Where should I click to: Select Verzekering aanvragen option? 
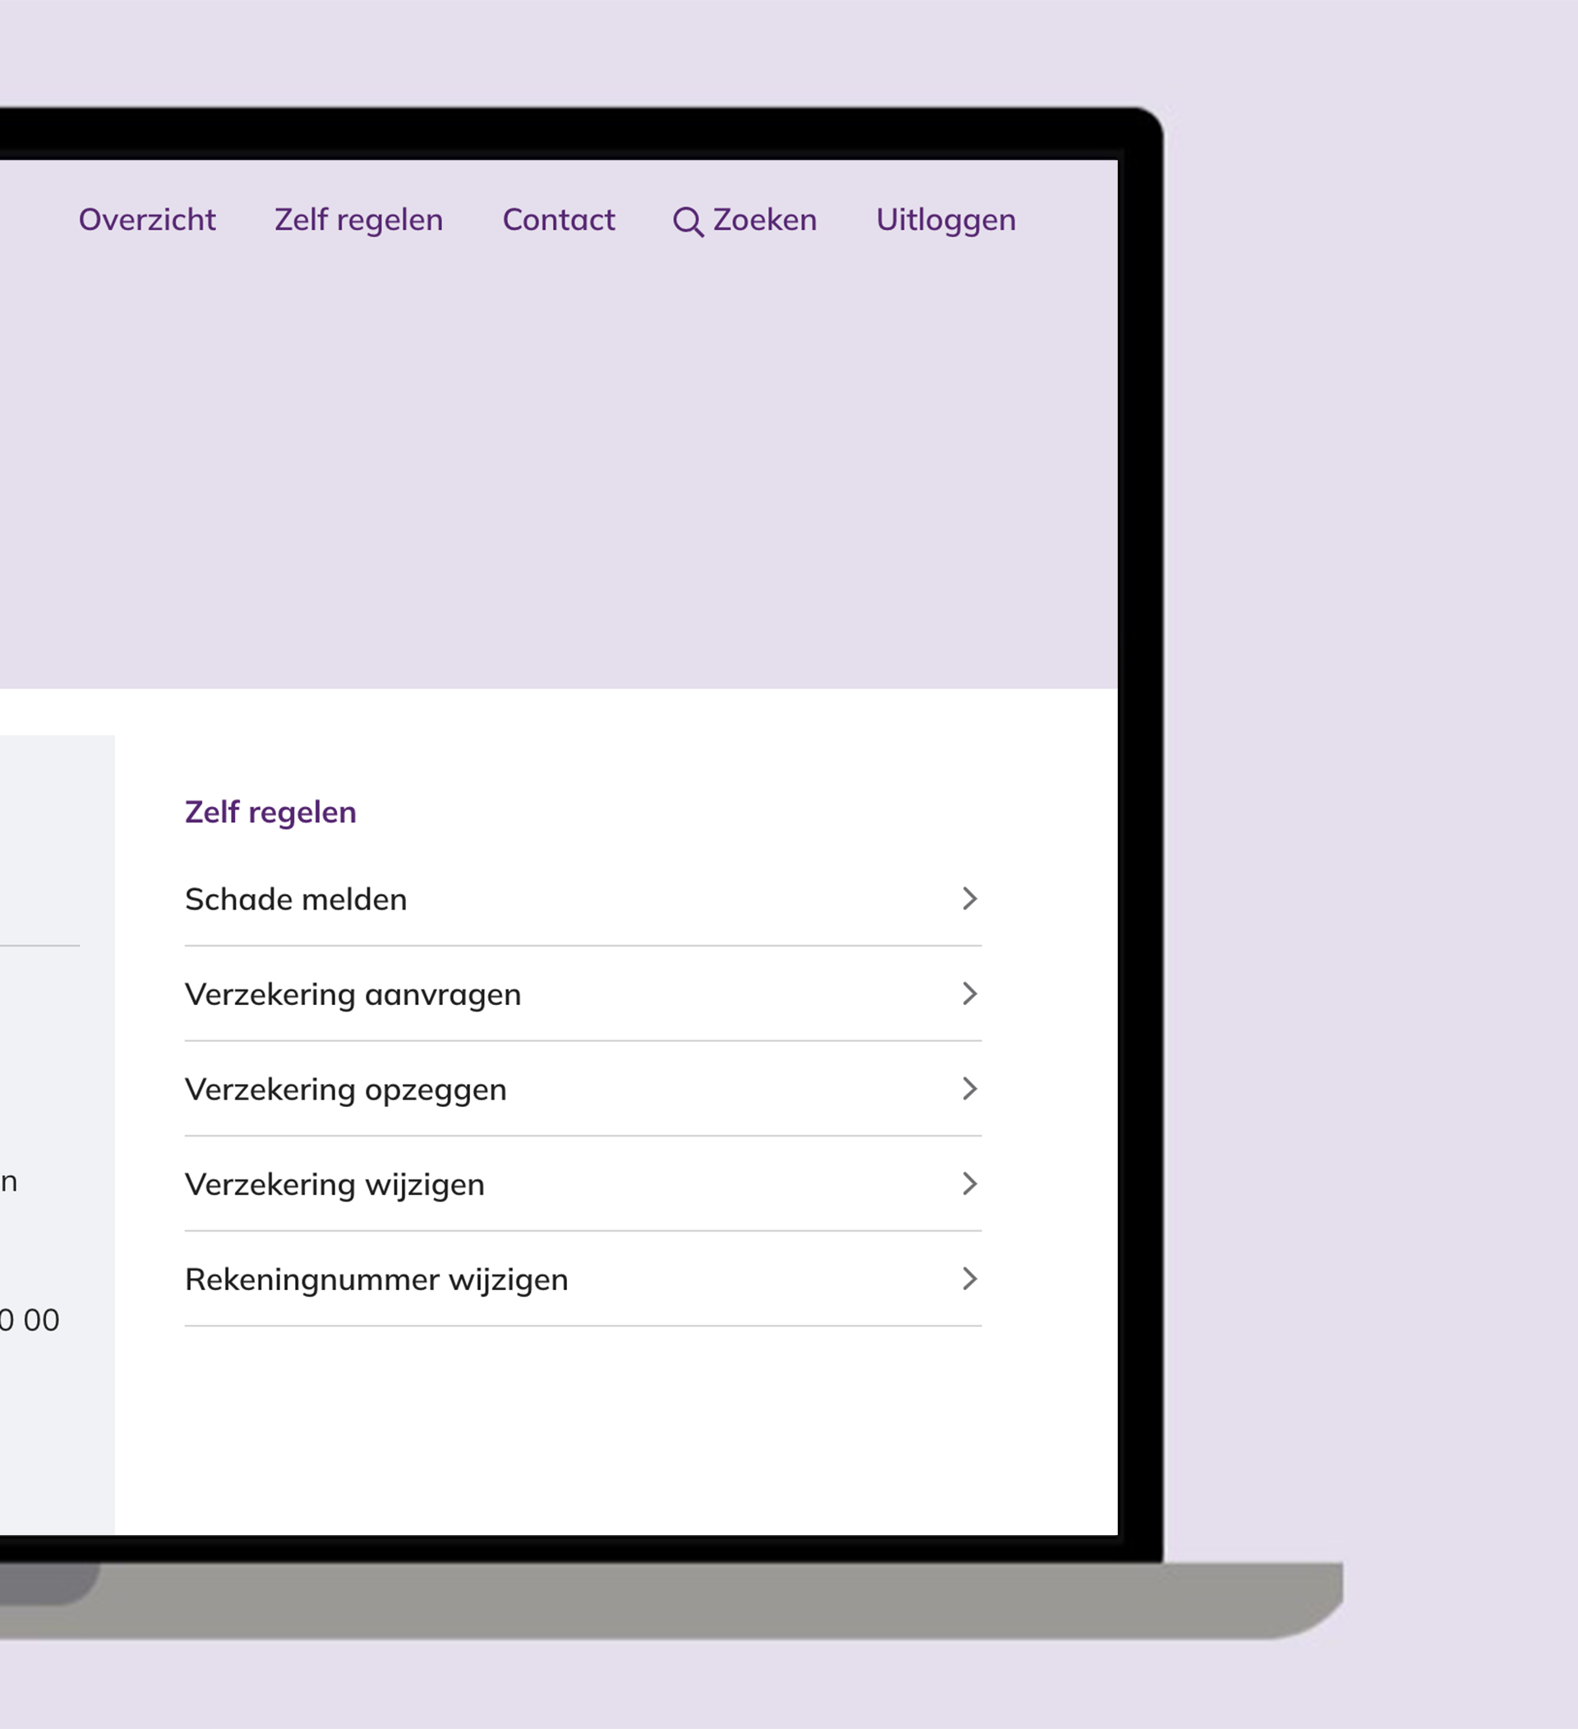tap(353, 994)
